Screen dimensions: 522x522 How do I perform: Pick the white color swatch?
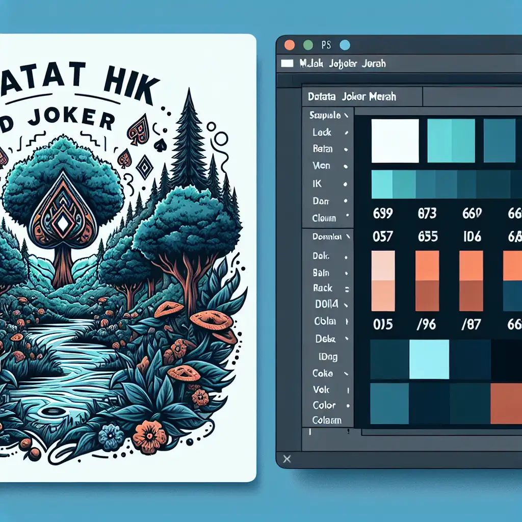coord(395,141)
